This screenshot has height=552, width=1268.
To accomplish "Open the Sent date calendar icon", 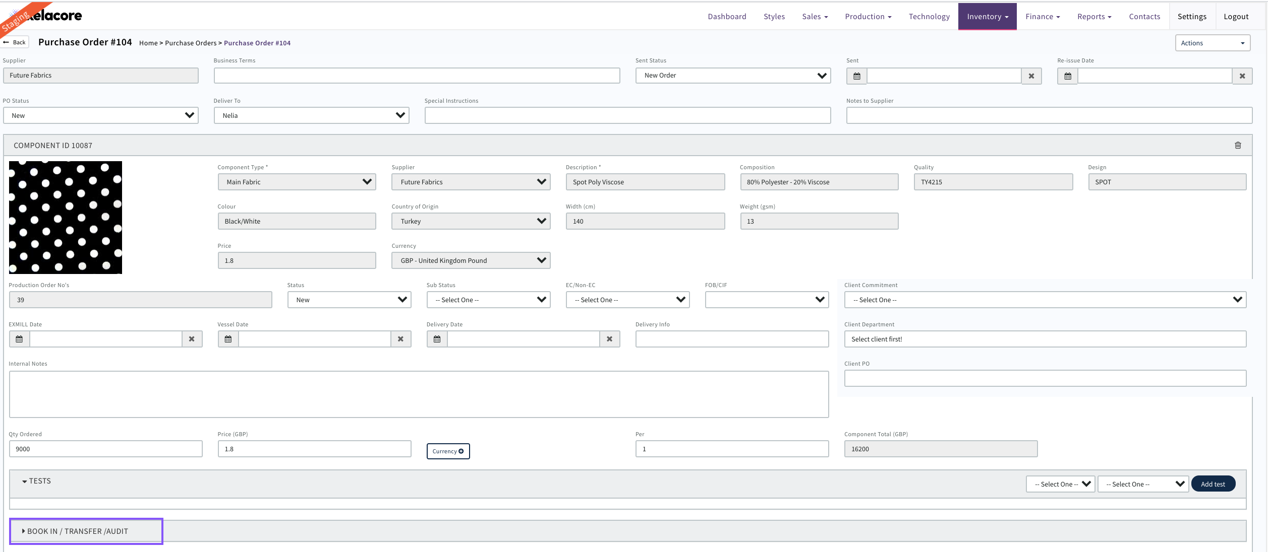I will [856, 76].
